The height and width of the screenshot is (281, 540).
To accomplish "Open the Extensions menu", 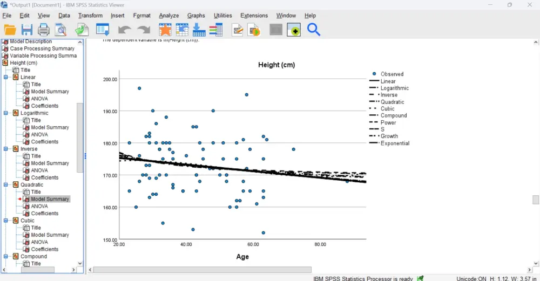I will pos(254,16).
